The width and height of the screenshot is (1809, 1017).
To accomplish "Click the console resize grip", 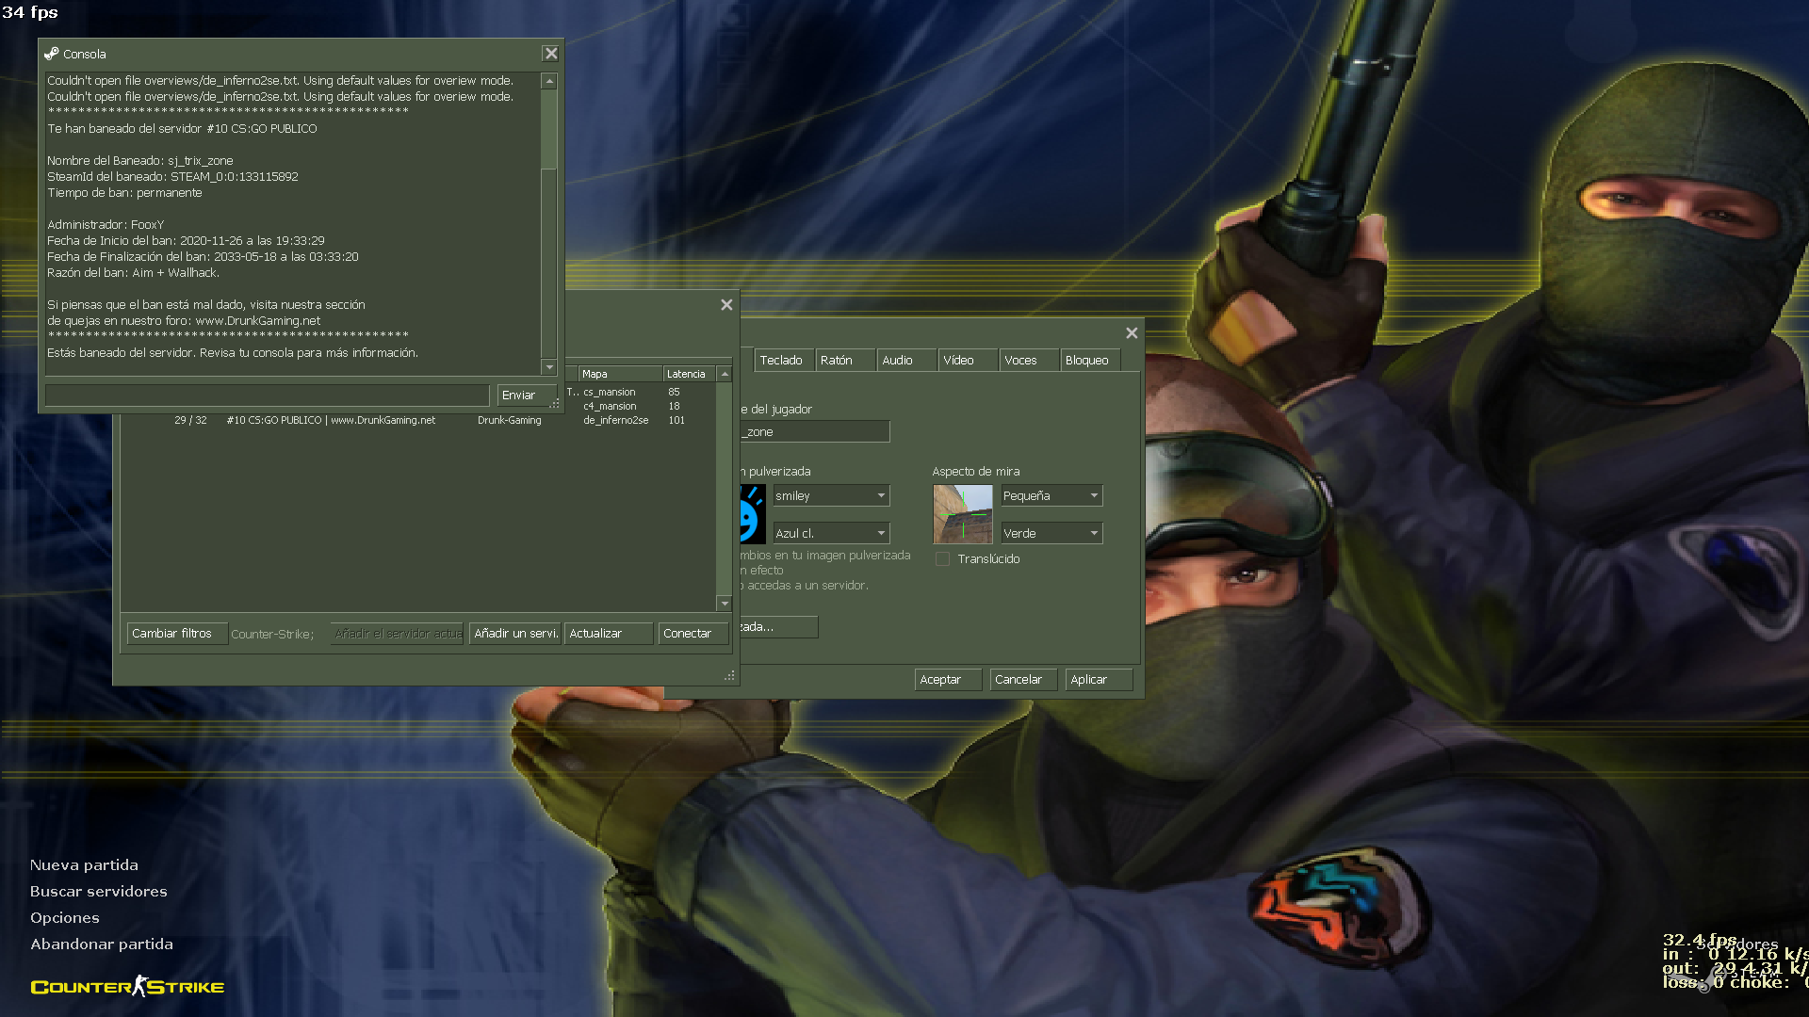I will click(555, 404).
